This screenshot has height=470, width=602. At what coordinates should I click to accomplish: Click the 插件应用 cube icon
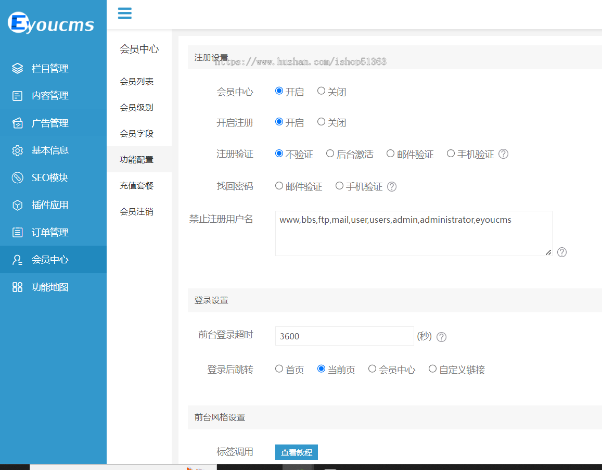click(x=17, y=205)
